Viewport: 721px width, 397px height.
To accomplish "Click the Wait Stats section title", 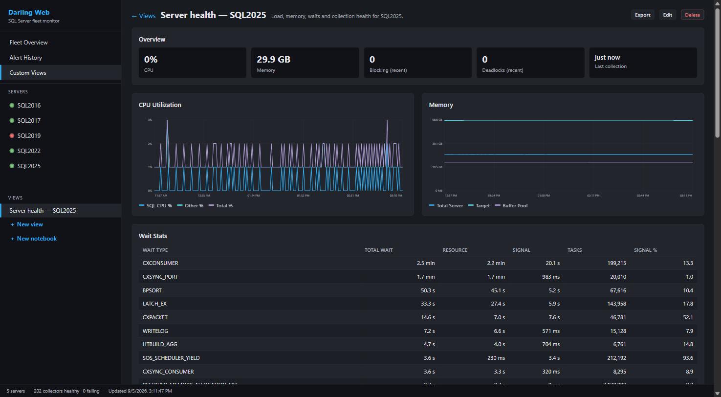I will click(153, 236).
